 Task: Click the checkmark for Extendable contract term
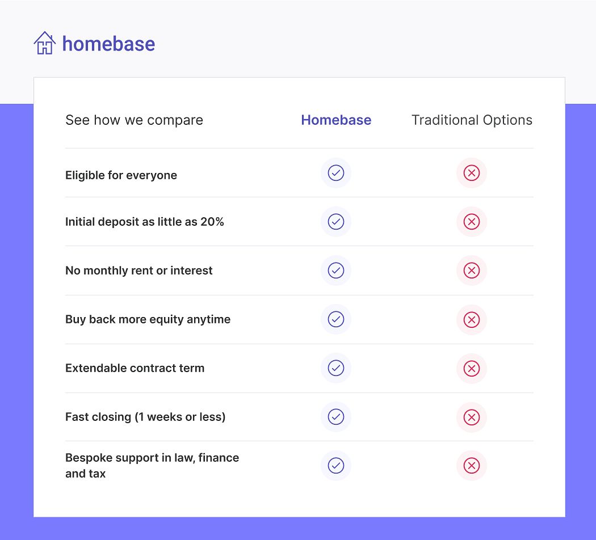[x=336, y=368]
